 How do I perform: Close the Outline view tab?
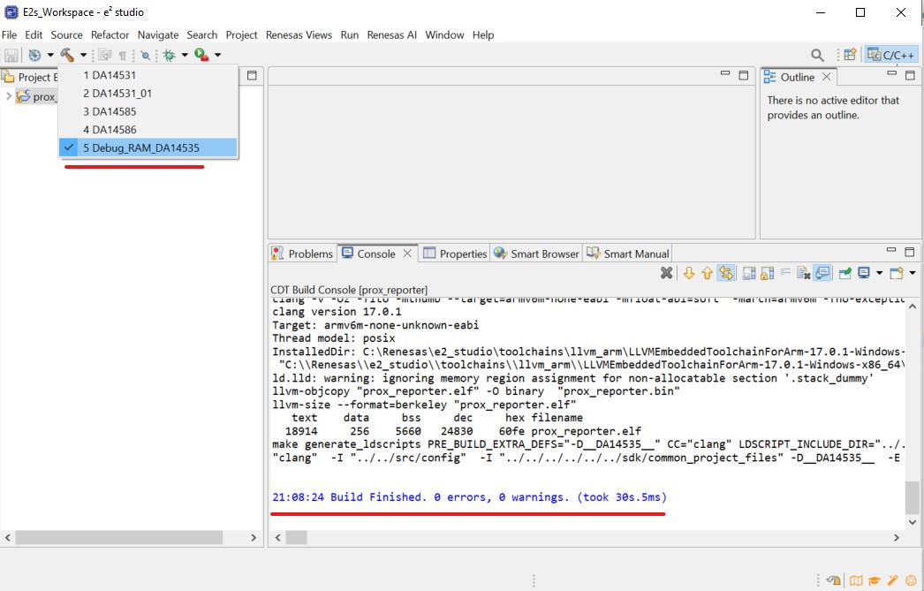click(x=826, y=77)
